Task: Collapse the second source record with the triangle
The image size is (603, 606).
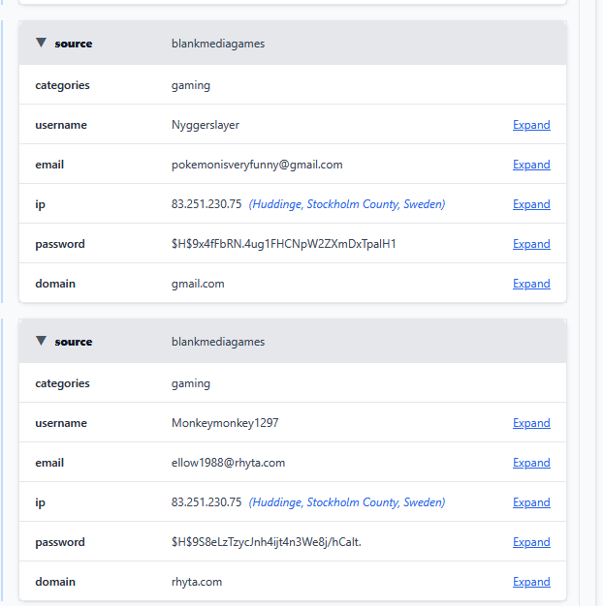Action: 41,341
